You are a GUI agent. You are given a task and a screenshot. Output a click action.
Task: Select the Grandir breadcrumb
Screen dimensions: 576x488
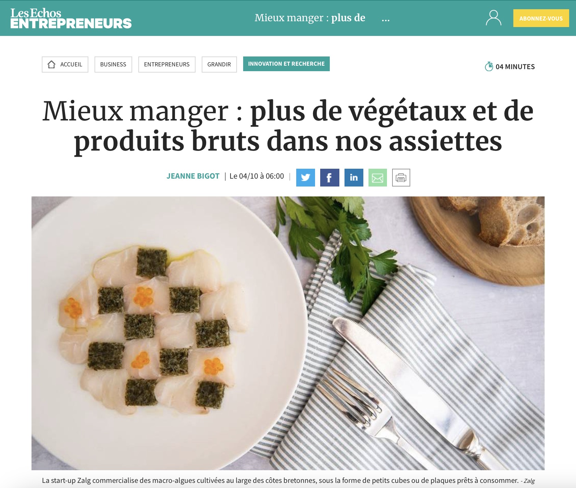point(219,64)
